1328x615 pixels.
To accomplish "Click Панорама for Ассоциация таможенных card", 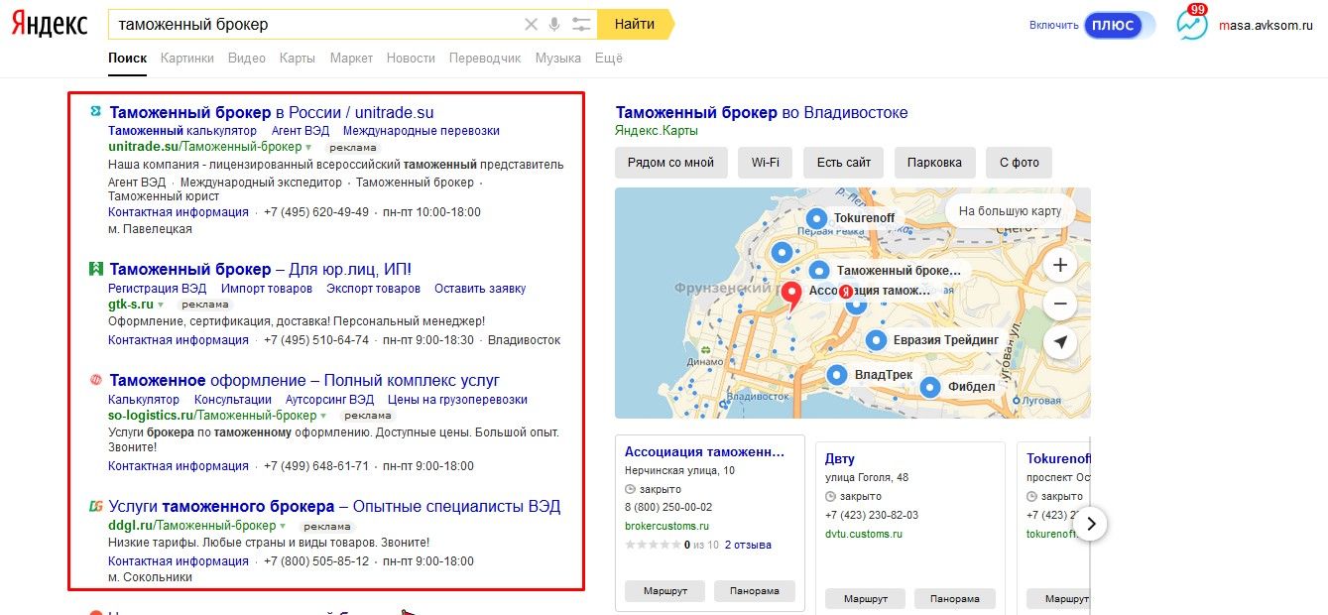I will (x=755, y=591).
